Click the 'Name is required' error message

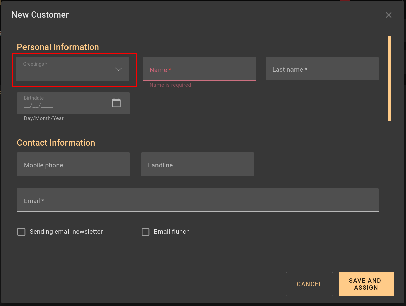(x=170, y=85)
